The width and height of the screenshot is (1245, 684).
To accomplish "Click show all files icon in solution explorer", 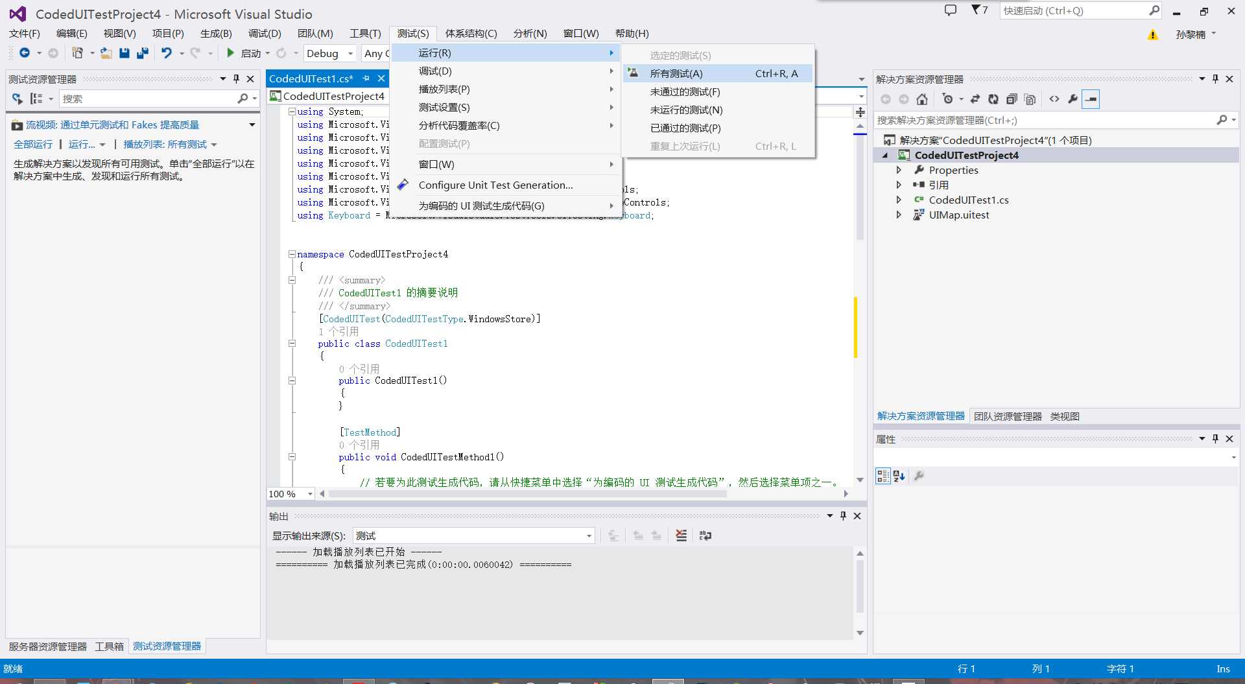I will click(x=1030, y=99).
